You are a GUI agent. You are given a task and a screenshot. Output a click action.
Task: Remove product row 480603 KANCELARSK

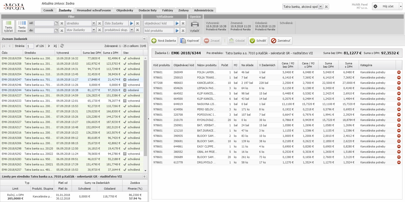(x=399, y=83)
